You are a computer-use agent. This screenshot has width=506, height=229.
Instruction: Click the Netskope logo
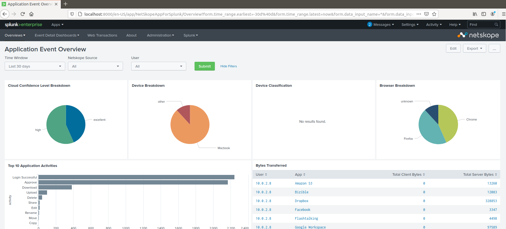[478, 35]
